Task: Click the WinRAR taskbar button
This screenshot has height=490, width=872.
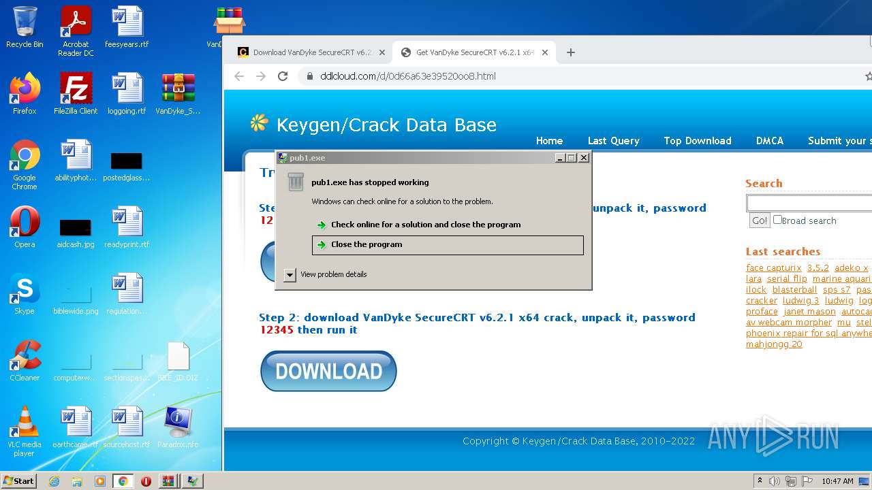Action: (x=169, y=481)
